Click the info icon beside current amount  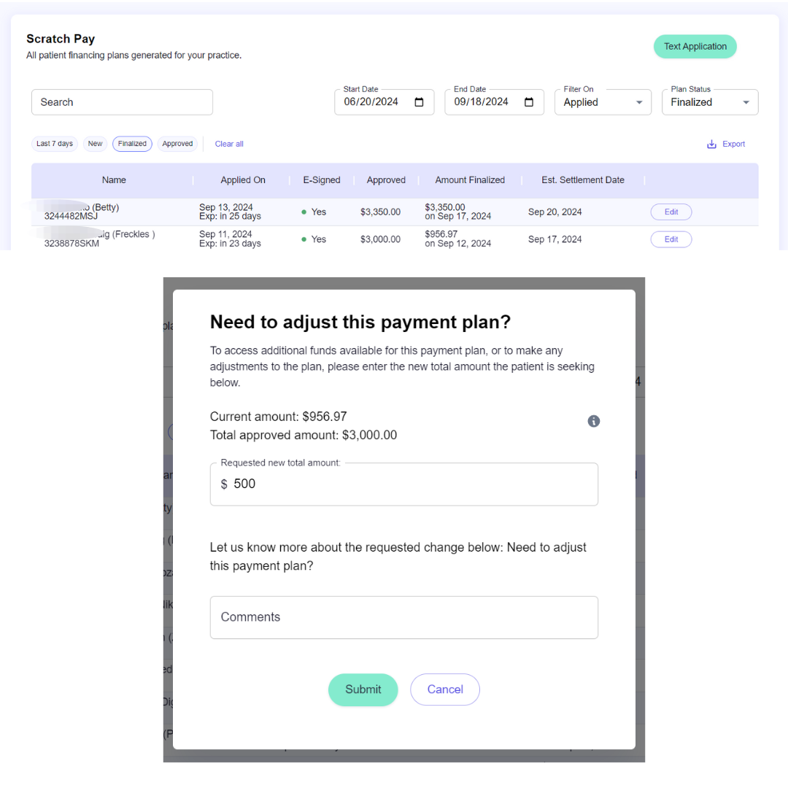[594, 421]
